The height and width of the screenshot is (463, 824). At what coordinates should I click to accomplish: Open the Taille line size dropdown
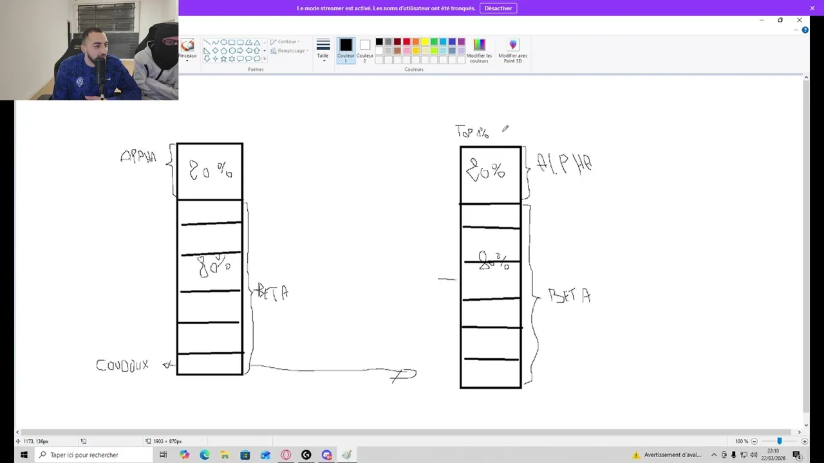(323, 50)
